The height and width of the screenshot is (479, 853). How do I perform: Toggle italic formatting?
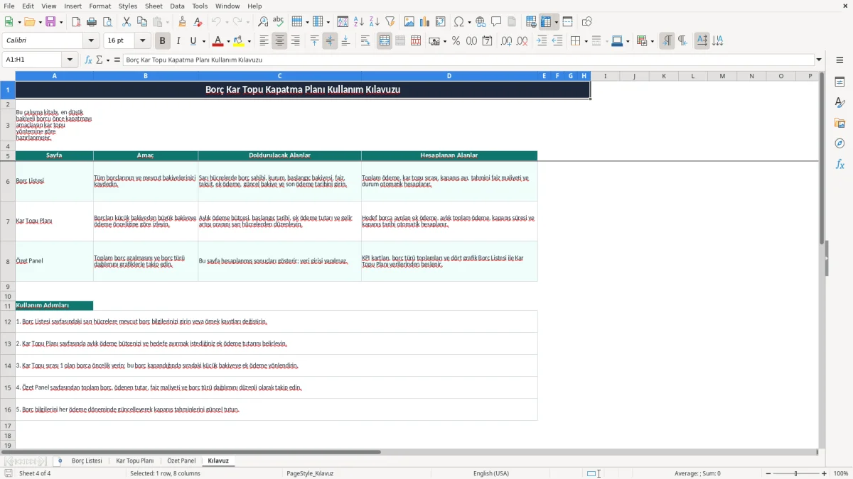click(x=178, y=41)
